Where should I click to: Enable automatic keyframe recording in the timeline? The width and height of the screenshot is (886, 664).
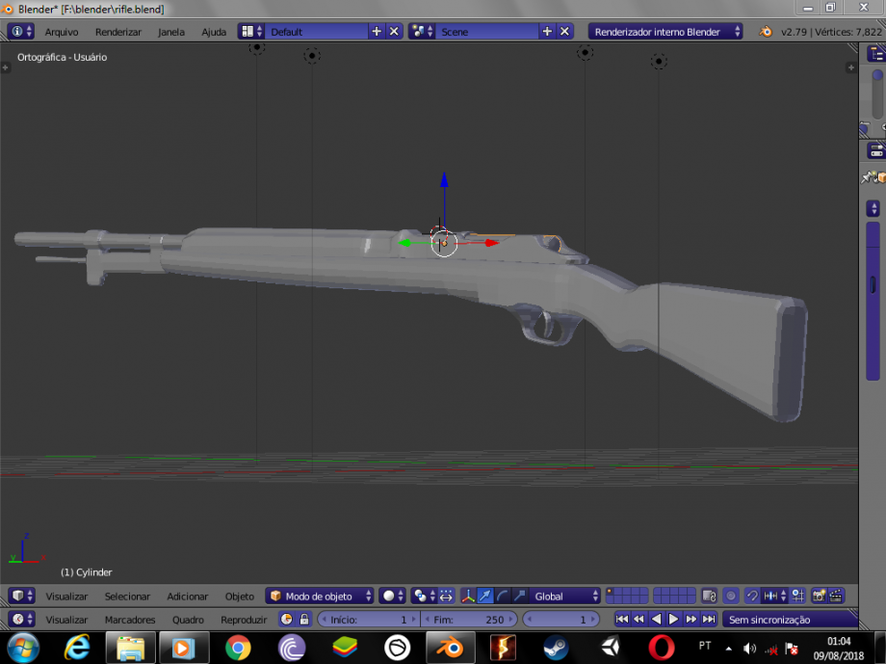286,619
